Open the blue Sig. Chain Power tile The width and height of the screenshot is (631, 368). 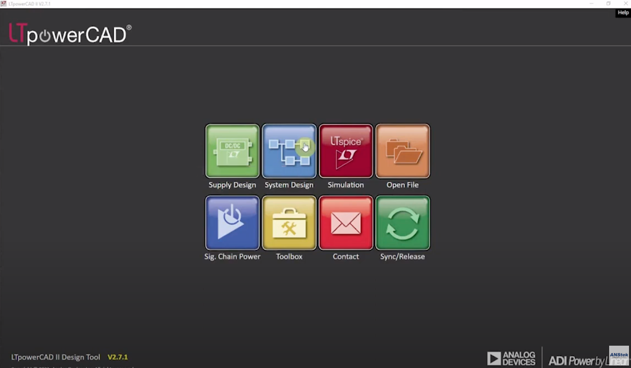click(x=232, y=223)
